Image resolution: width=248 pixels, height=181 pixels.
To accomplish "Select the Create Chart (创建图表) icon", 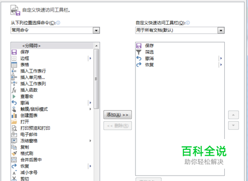I will (x=14, y=115).
